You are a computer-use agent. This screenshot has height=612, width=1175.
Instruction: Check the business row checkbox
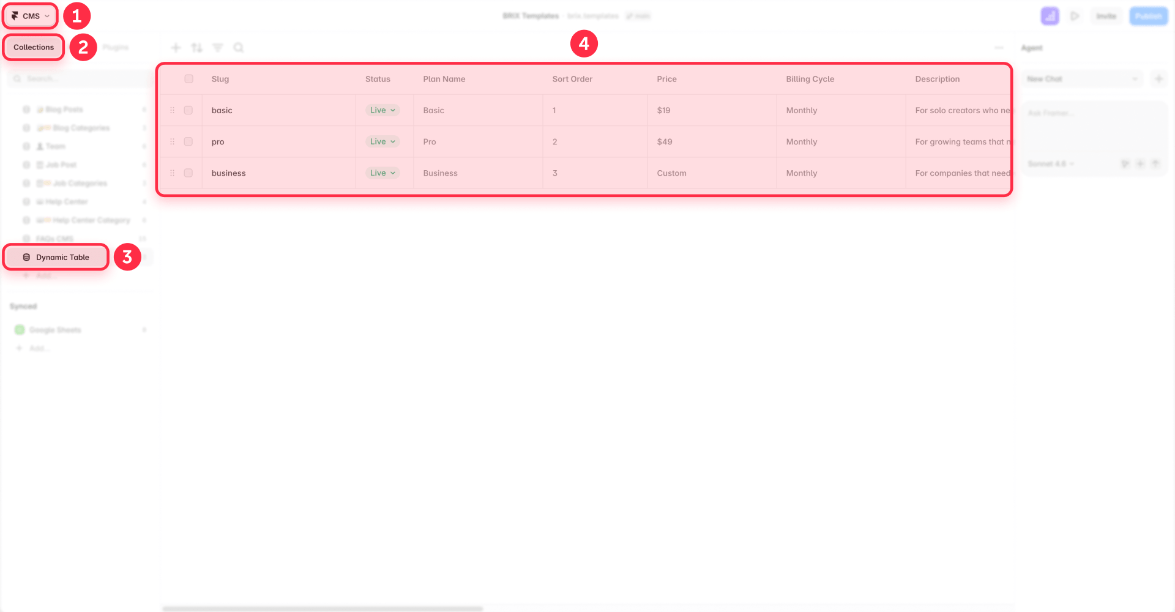188,173
